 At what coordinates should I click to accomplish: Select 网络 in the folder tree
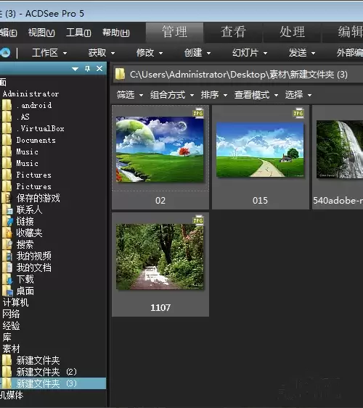11,314
